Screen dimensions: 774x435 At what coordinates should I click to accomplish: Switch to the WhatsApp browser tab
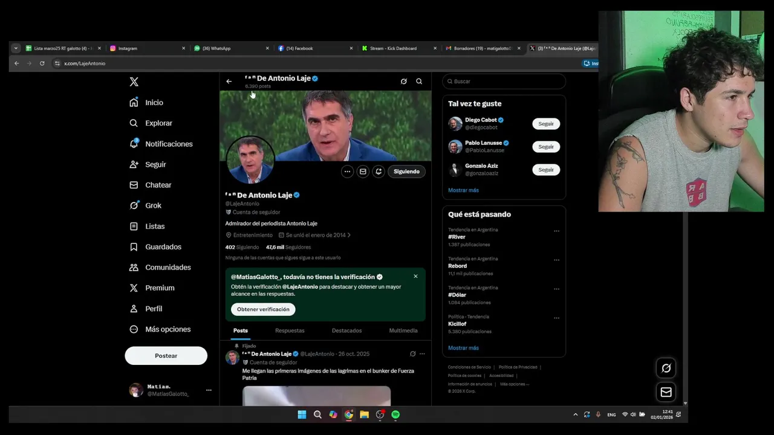click(232, 48)
